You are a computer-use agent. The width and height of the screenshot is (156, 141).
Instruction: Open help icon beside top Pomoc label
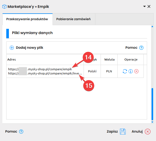pos(141,48)
